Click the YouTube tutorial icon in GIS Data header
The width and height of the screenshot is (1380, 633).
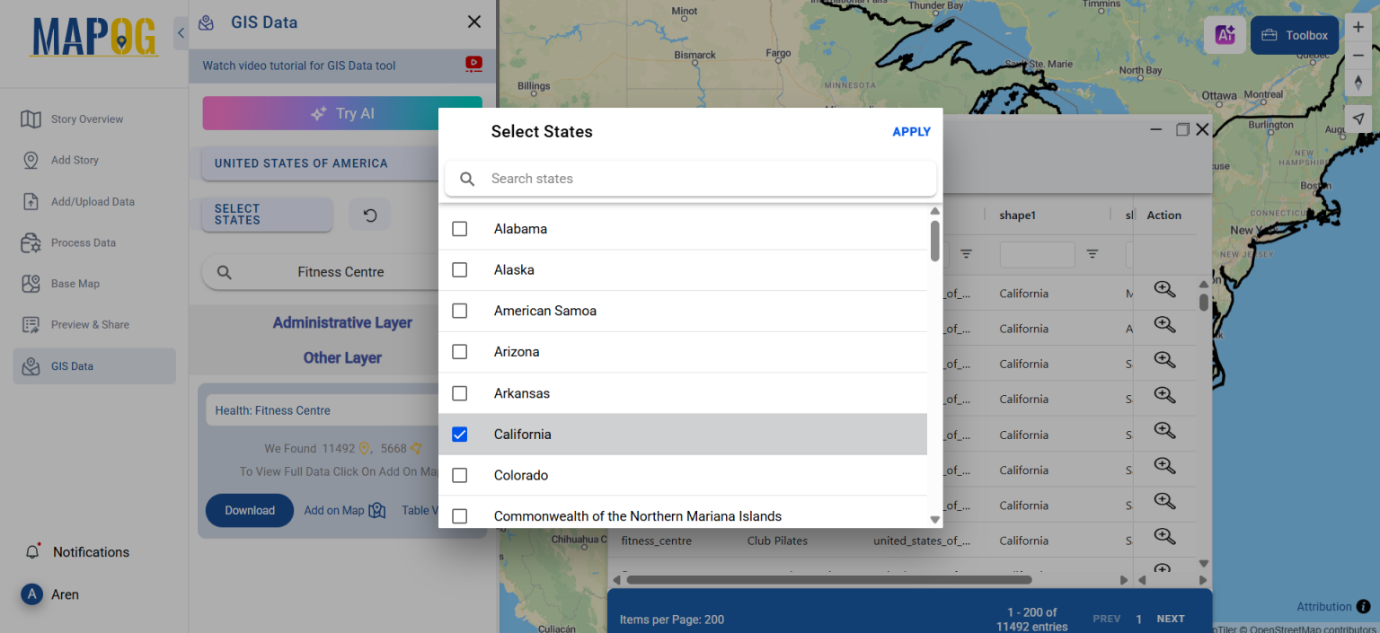[473, 65]
